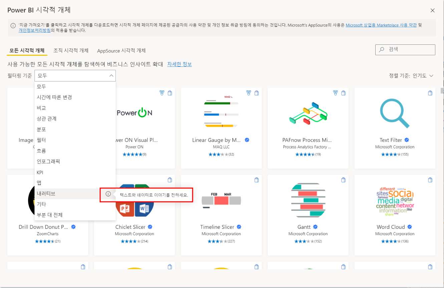The width and height of the screenshot is (444, 288).
Task: Pick 분포 from the filter list
Action: tap(75, 129)
